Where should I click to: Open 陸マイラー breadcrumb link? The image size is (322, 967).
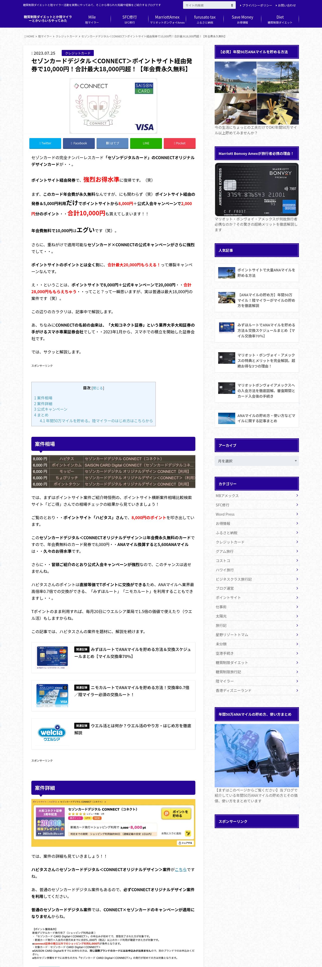click(x=45, y=36)
